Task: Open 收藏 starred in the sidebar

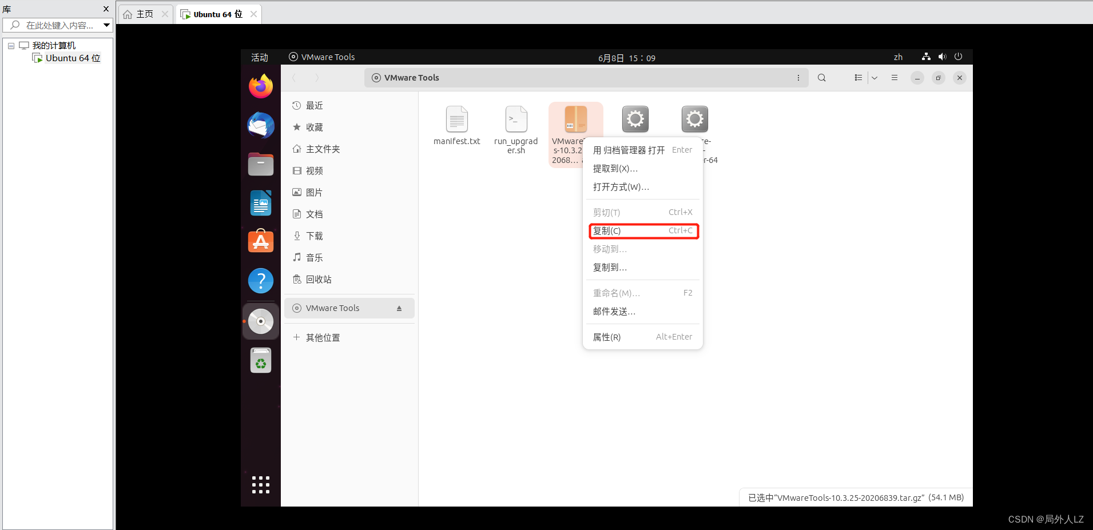Action: point(349,127)
